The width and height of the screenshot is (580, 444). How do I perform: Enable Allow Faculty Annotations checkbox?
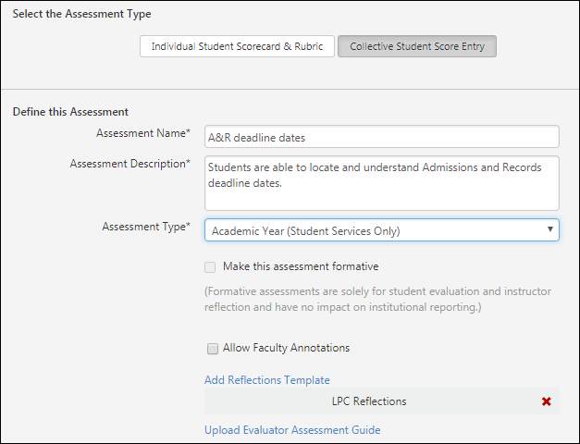click(x=213, y=349)
